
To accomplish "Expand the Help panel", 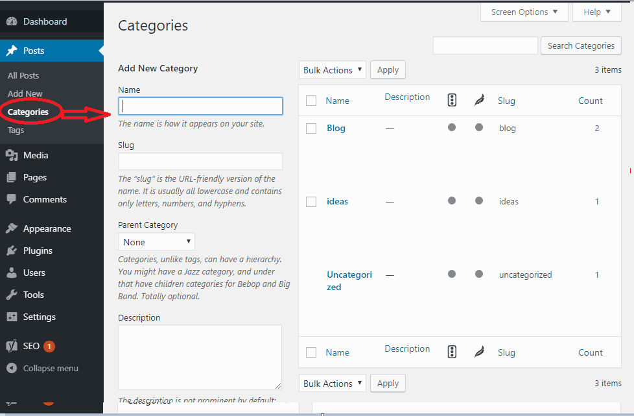I will pyautogui.click(x=597, y=12).
